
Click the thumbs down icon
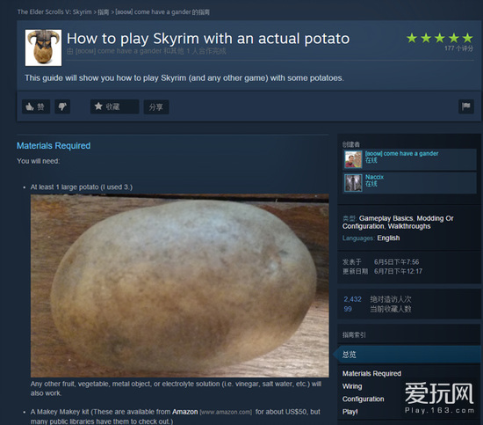click(x=62, y=106)
